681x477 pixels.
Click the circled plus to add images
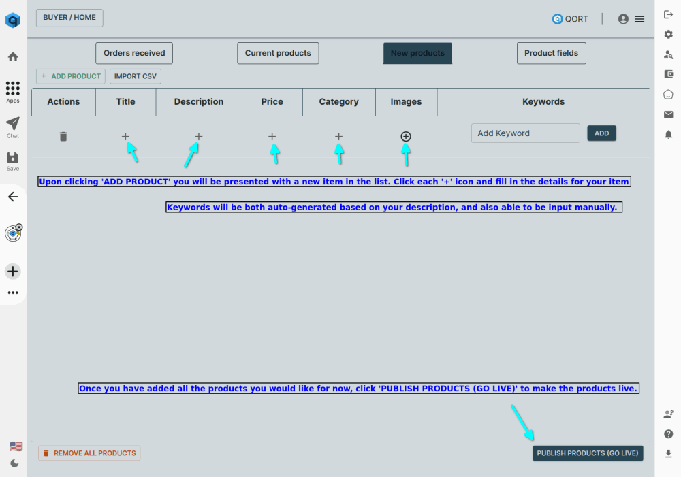click(406, 137)
